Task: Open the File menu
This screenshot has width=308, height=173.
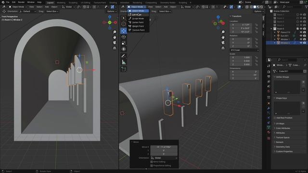Action: point(8,2)
